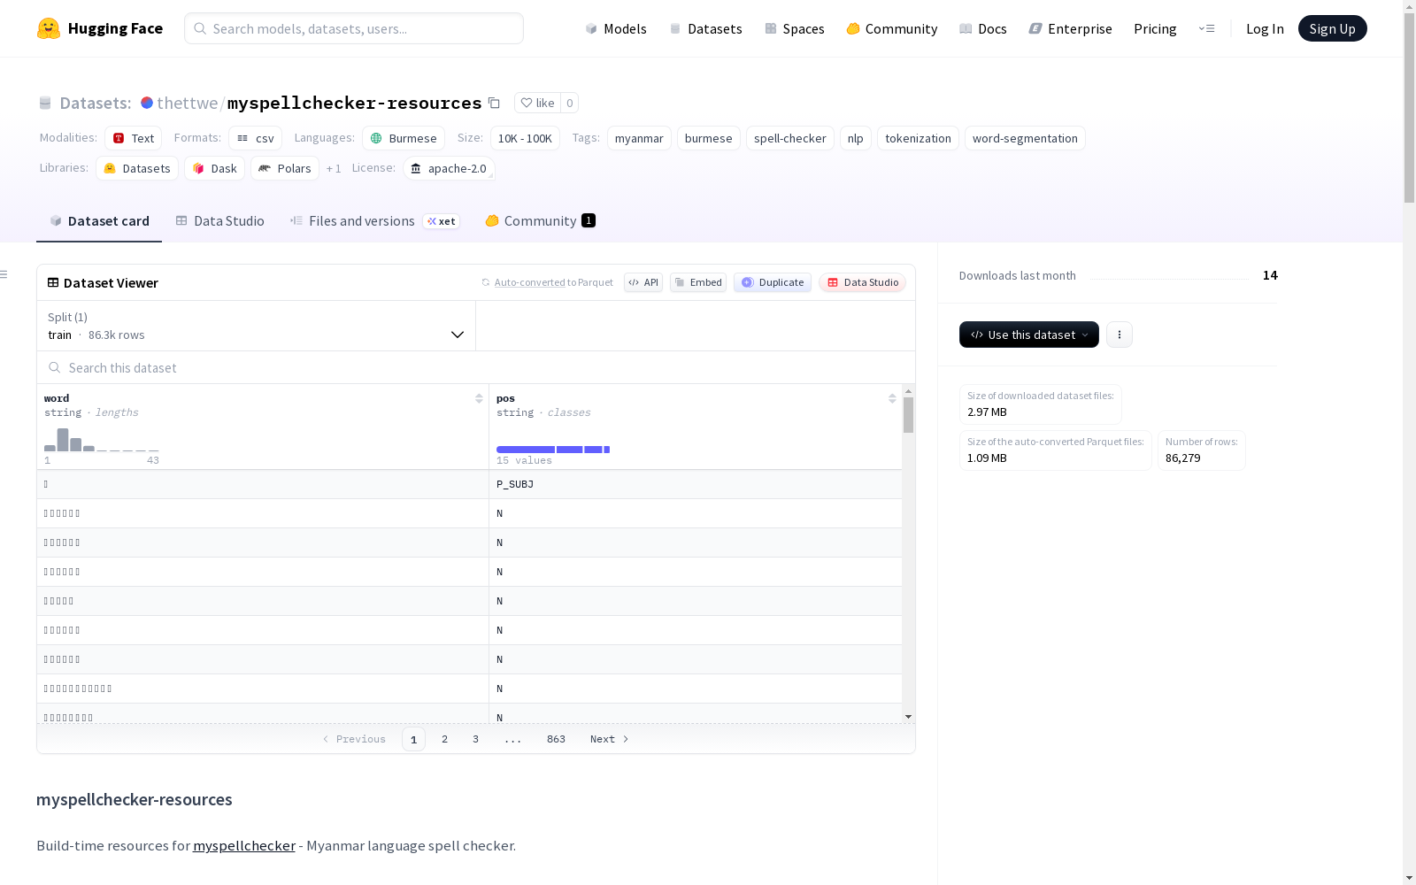Open Data Studio from the viewer header
The width and height of the screenshot is (1416, 885).
[863, 282]
